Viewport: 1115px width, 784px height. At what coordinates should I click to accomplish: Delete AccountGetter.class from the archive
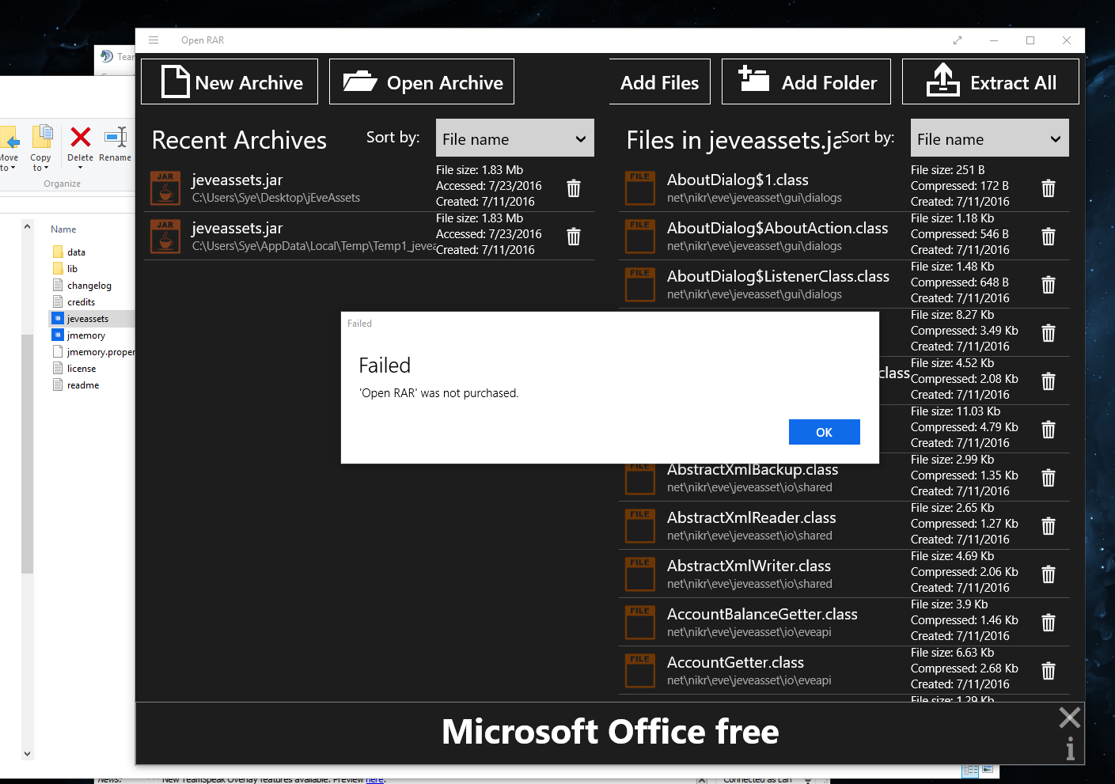pyautogui.click(x=1049, y=671)
